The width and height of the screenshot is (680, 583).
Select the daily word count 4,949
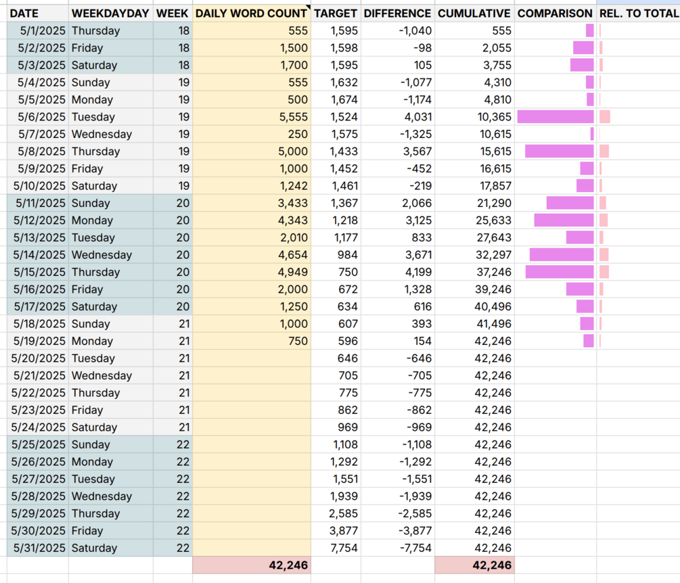pos(252,272)
